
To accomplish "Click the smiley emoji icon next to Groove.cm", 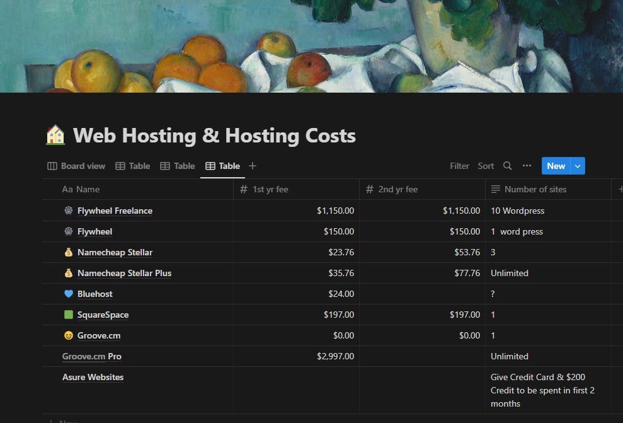I will (68, 335).
